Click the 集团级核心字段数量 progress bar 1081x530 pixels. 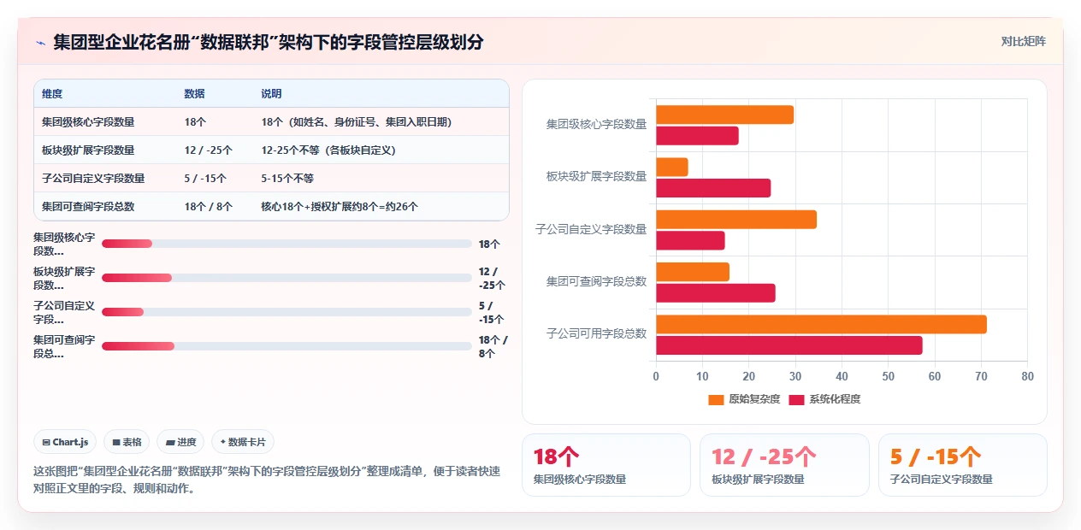coord(286,244)
